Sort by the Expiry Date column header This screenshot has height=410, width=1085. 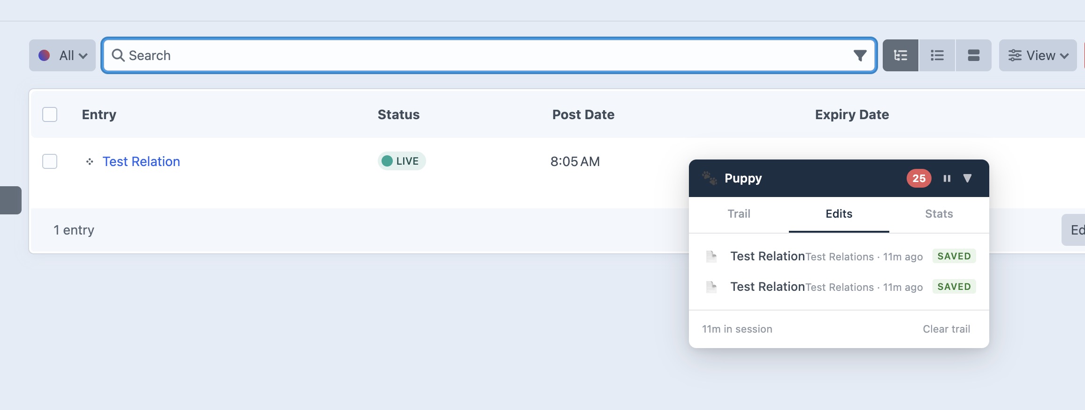852,114
